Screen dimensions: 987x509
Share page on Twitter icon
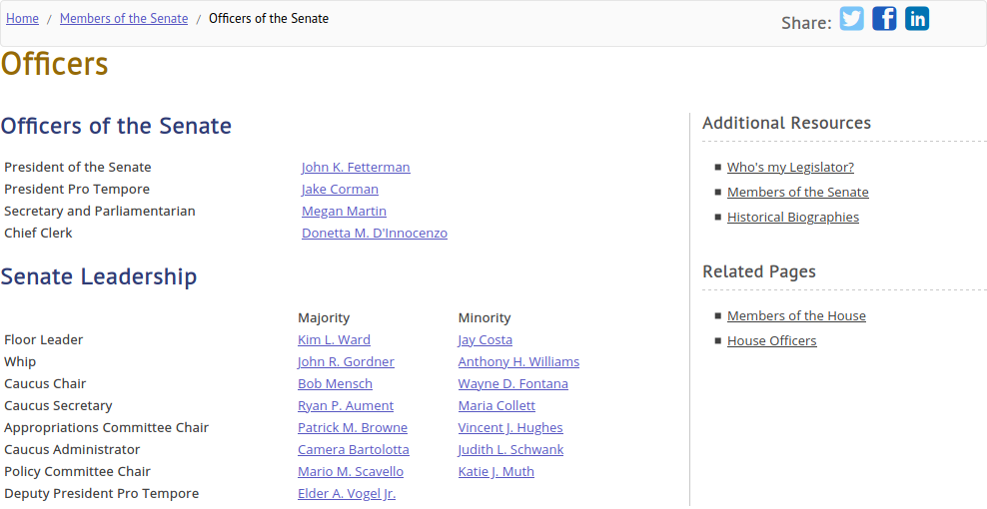[x=852, y=19]
